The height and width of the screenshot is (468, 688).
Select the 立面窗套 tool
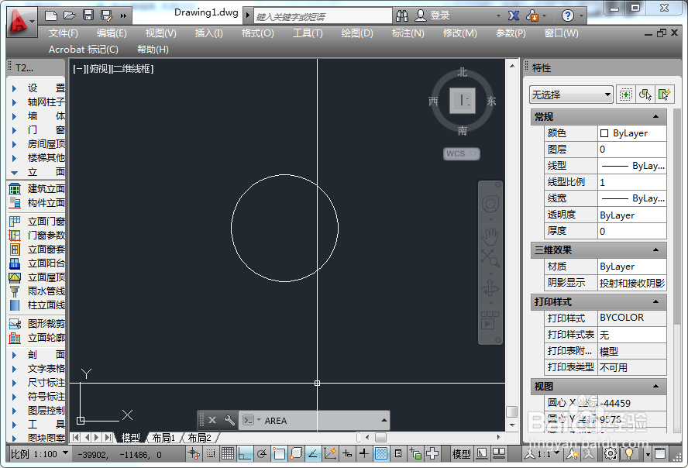pyautogui.click(x=37, y=249)
